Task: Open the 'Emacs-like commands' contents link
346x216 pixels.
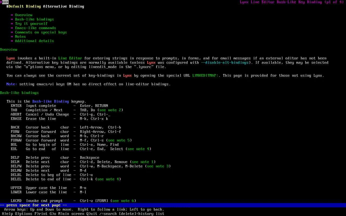Action: 36,28
